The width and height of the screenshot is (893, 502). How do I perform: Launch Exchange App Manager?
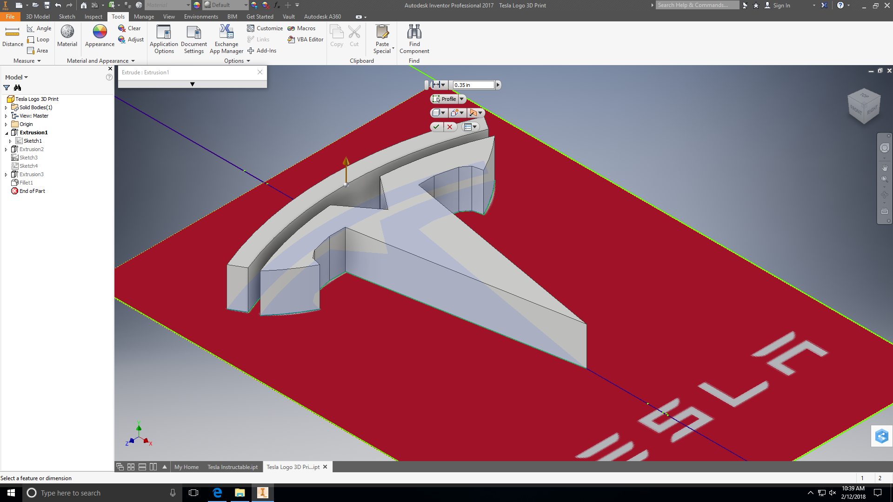(226, 40)
